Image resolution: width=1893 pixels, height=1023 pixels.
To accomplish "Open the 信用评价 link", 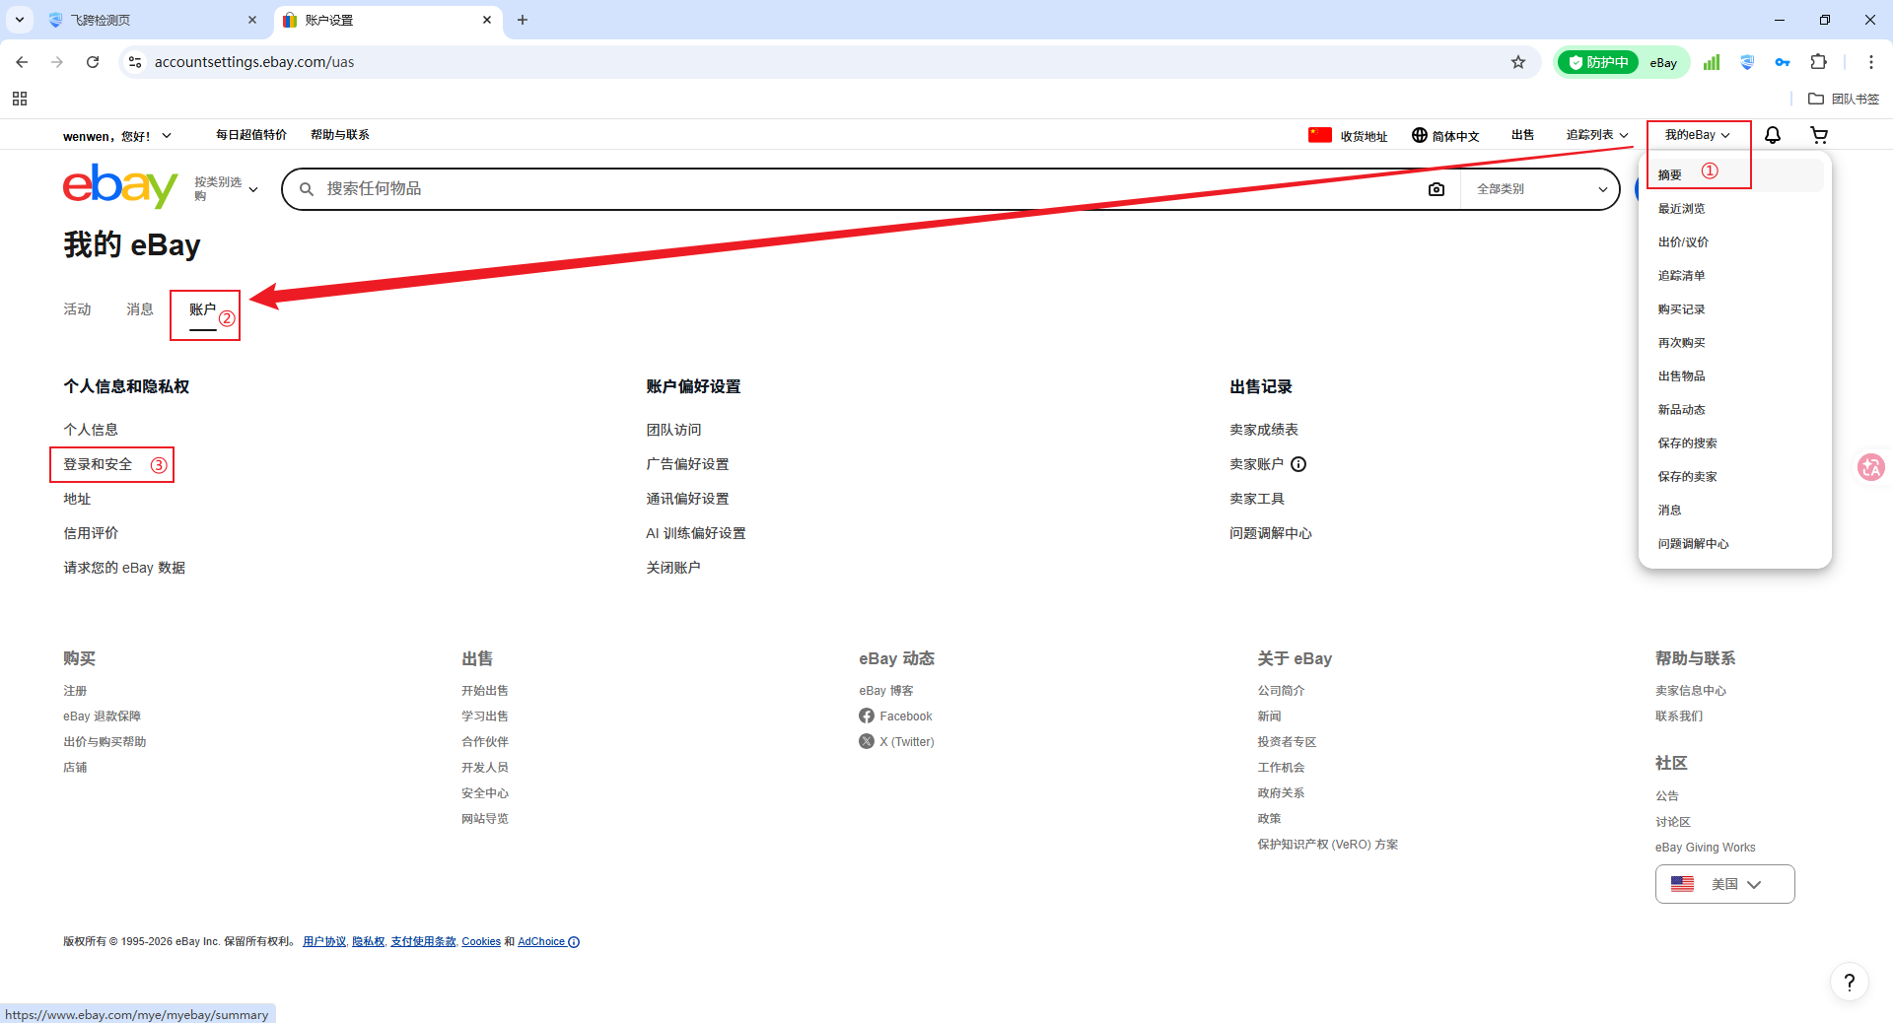I will (x=91, y=533).
